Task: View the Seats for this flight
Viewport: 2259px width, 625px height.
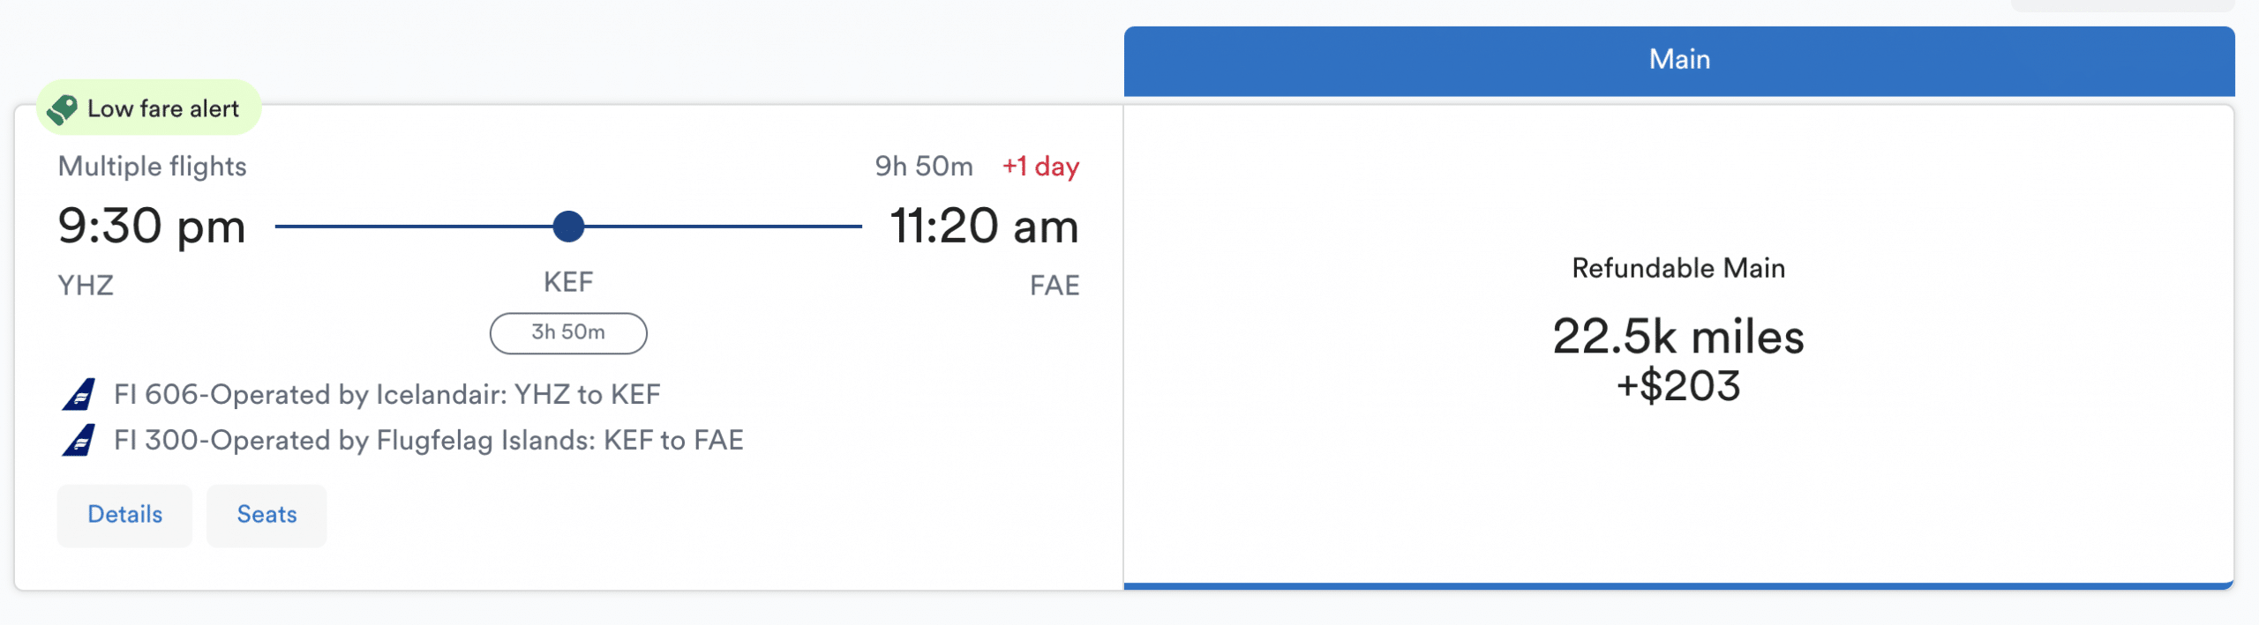Action: pos(266,515)
